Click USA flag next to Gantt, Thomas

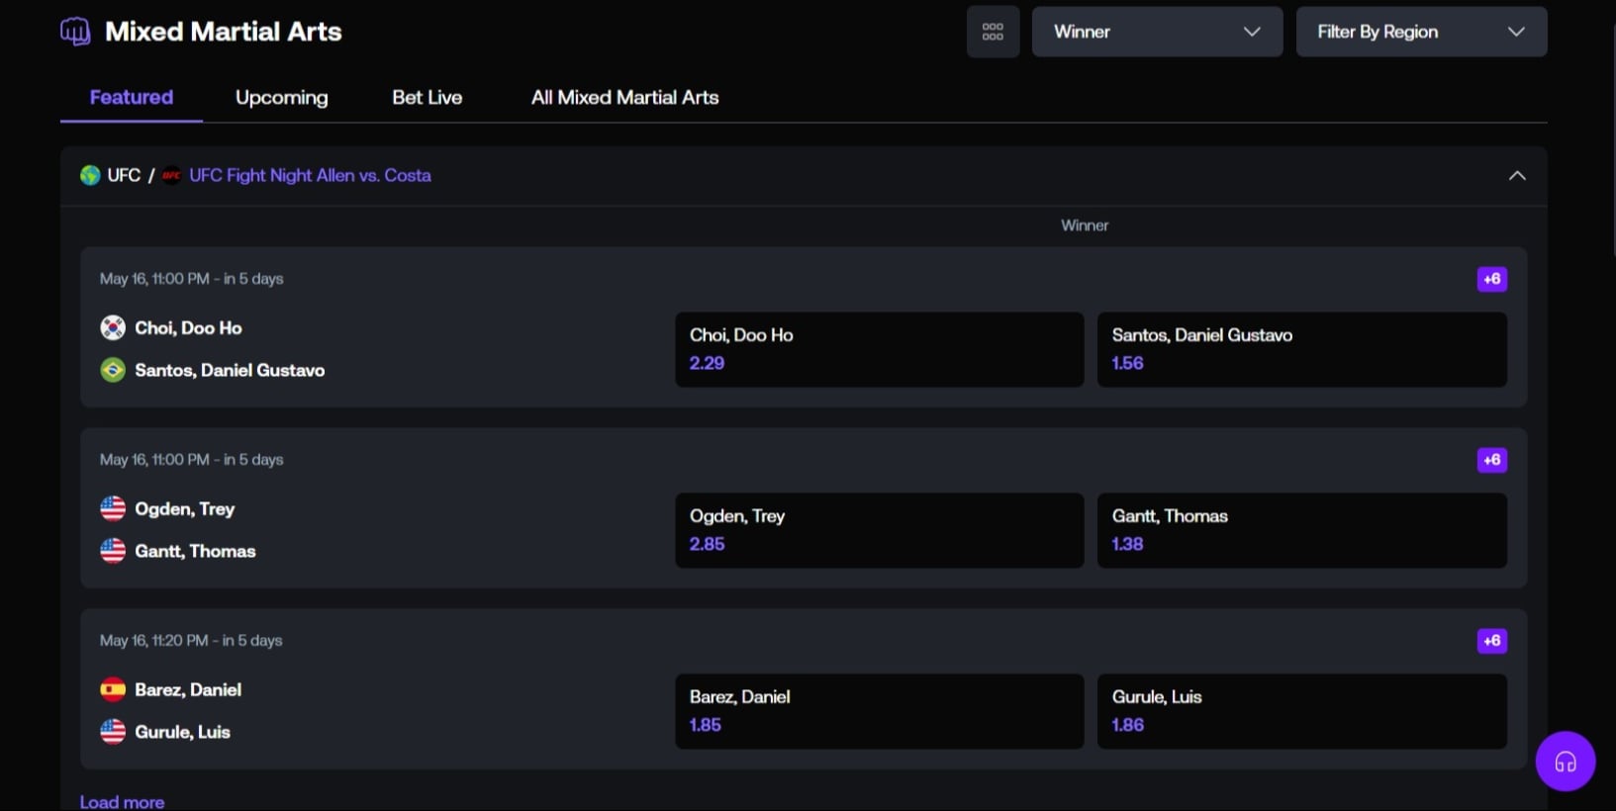pos(113,551)
